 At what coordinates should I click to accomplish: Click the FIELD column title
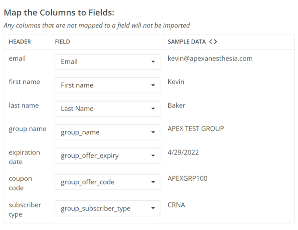62,42
